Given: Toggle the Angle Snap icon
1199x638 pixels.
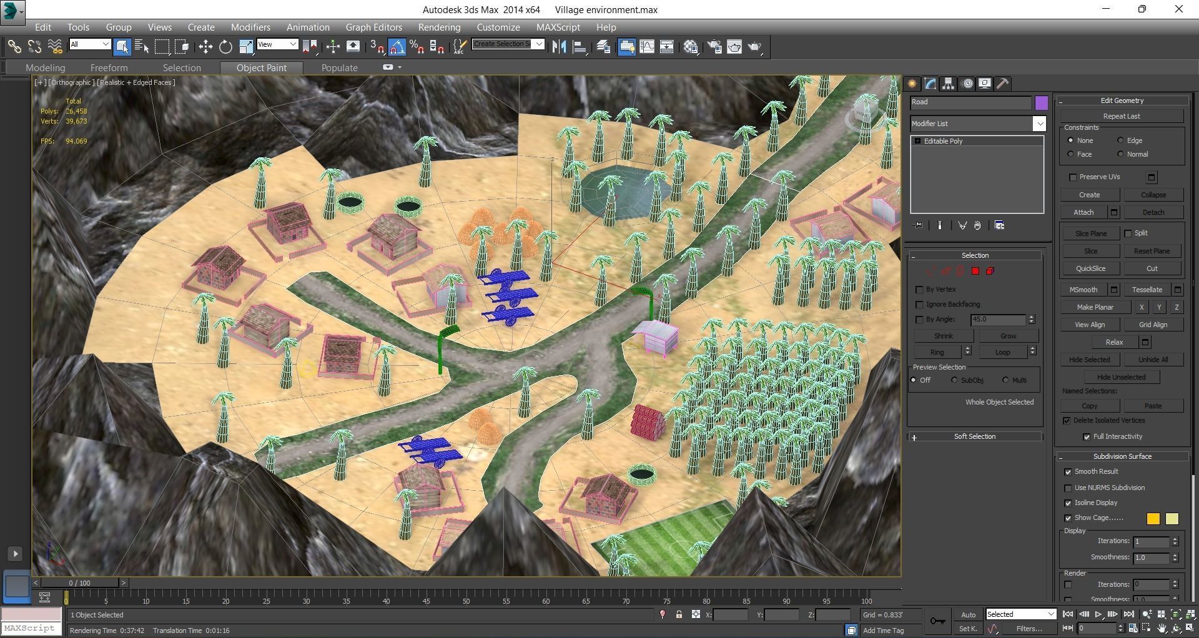Looking at the screenshot, I should [397, 47].
